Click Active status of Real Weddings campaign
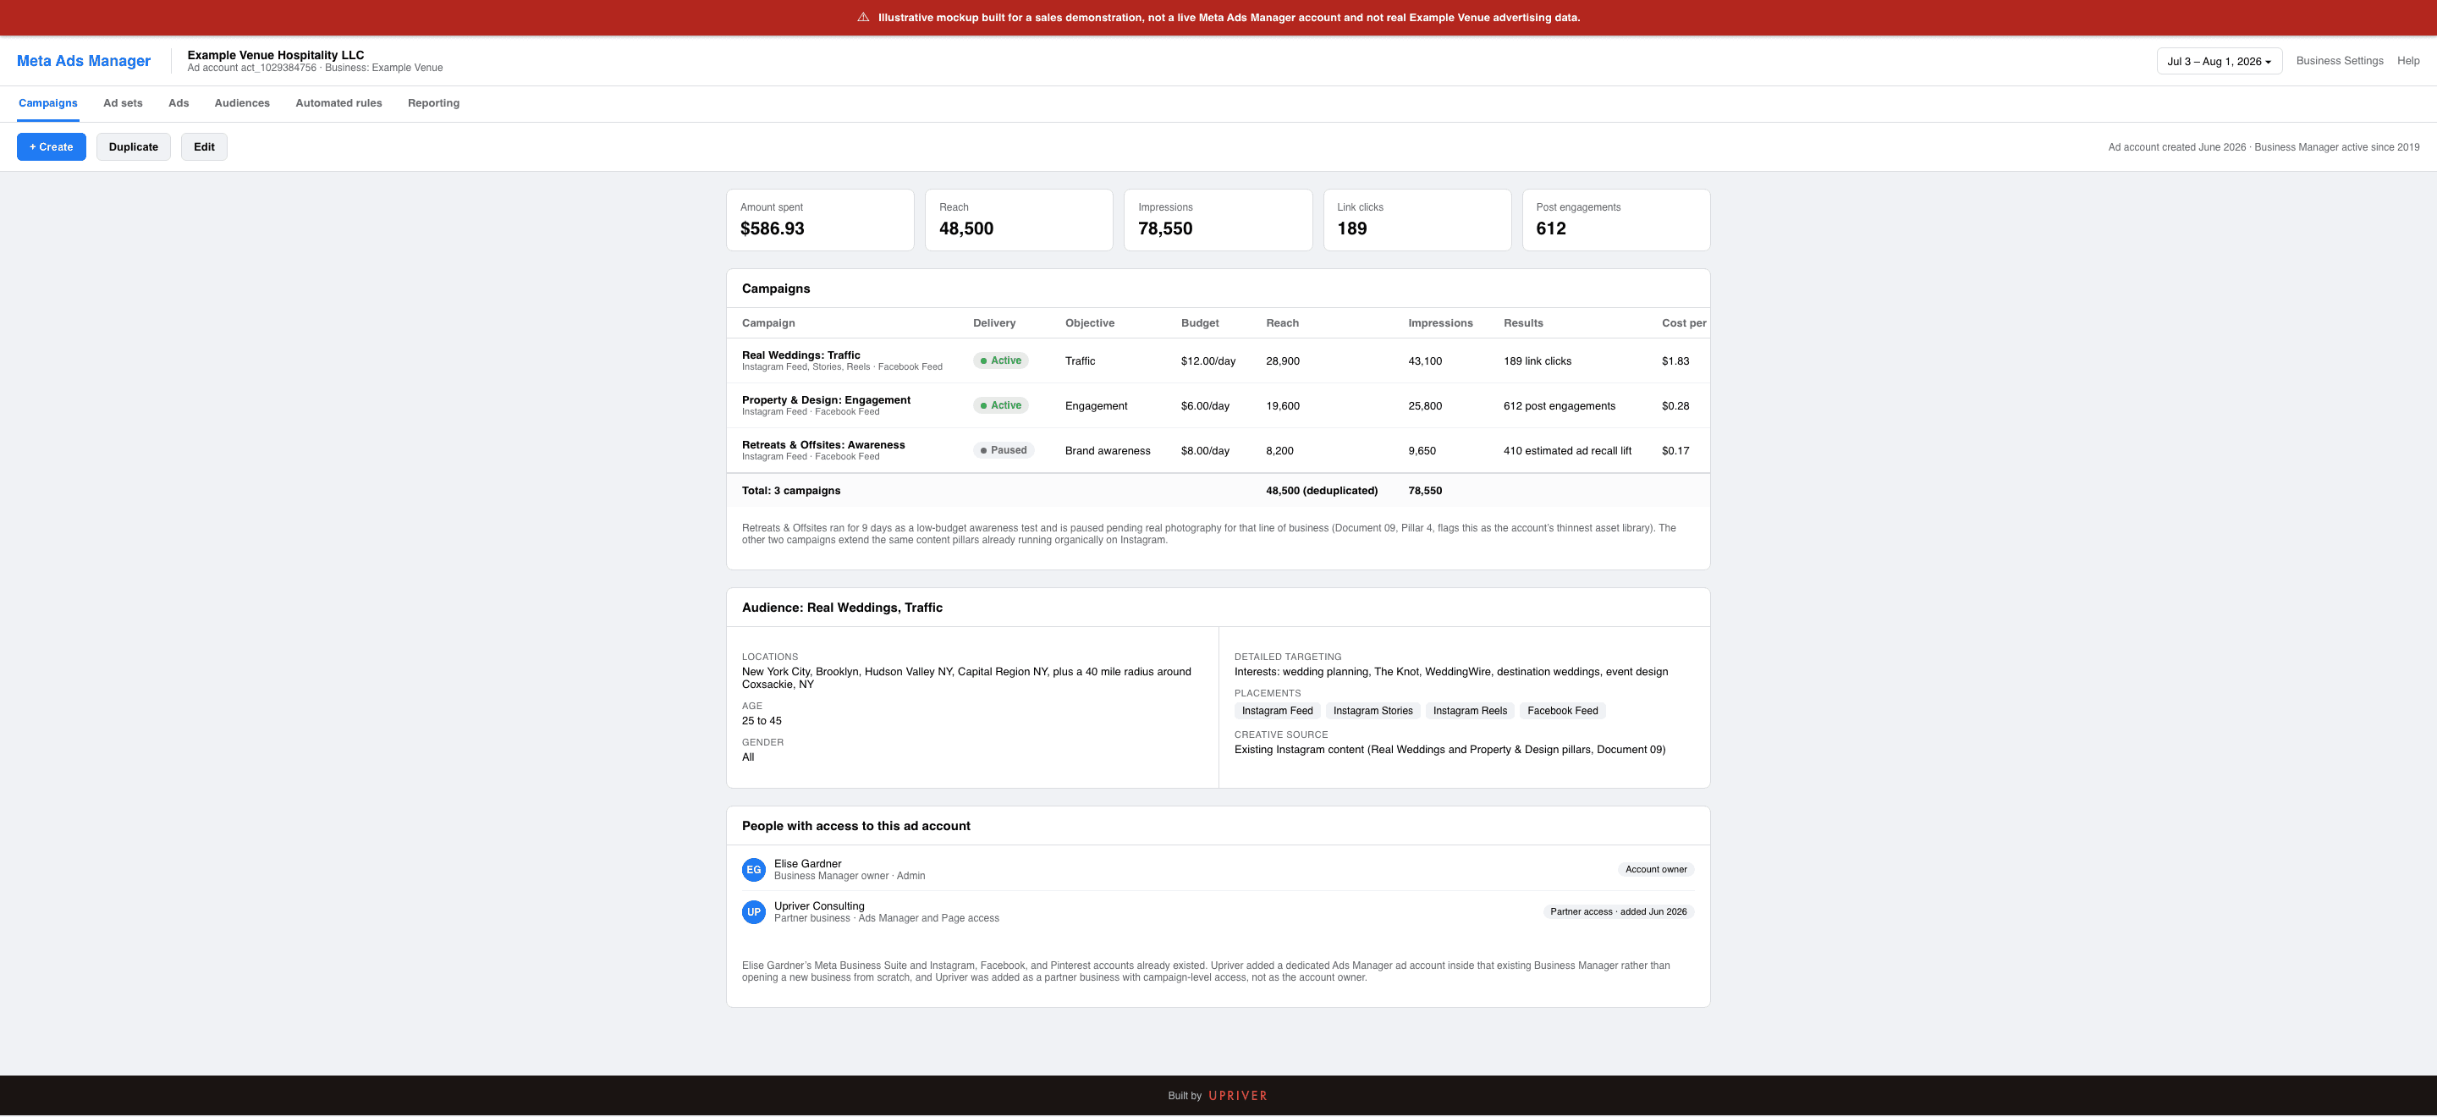 (1001, 360)
